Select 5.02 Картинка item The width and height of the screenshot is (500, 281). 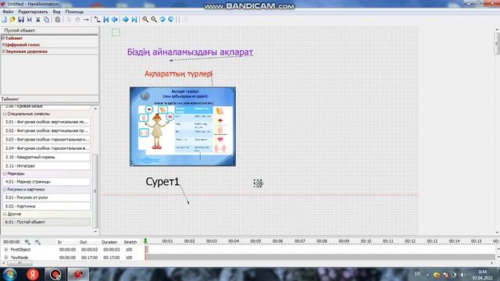[47, 206]
